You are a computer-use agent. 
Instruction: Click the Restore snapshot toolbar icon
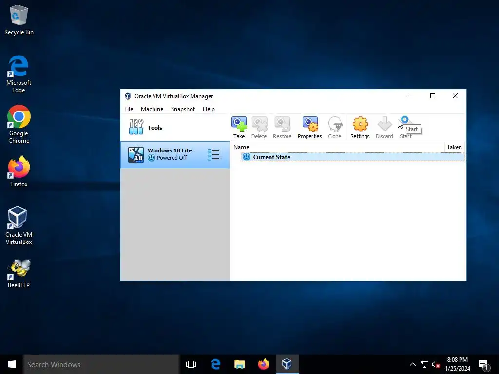[282, 128]
